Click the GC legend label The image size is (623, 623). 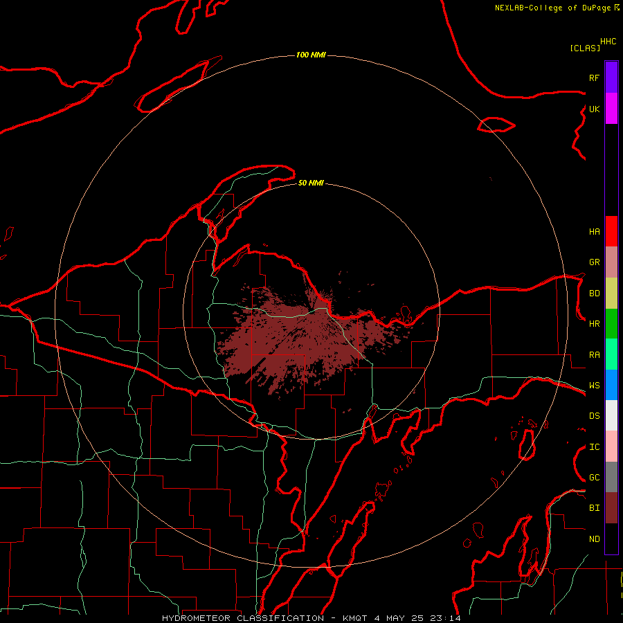coord(594,478)
